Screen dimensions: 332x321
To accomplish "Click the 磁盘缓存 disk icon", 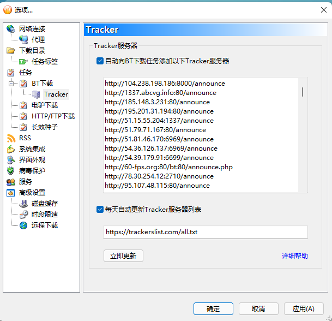I will [23, 204].
